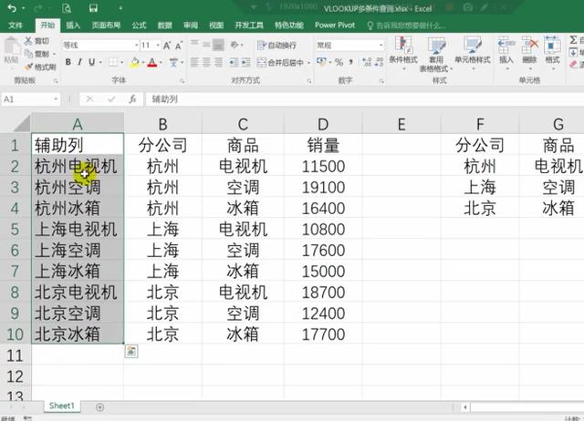Expand the font color dropdown arrow

coord(161,63)
